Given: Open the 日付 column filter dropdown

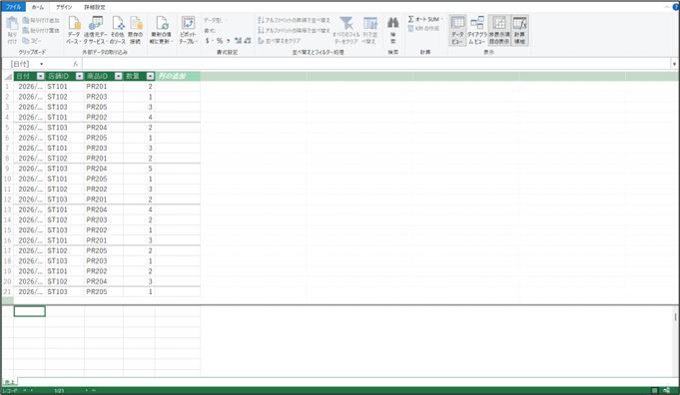Looking at the screenshot, I should point(41,76).
